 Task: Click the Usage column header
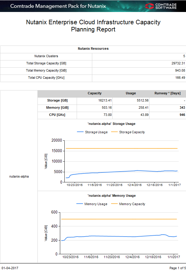[131, 93]
